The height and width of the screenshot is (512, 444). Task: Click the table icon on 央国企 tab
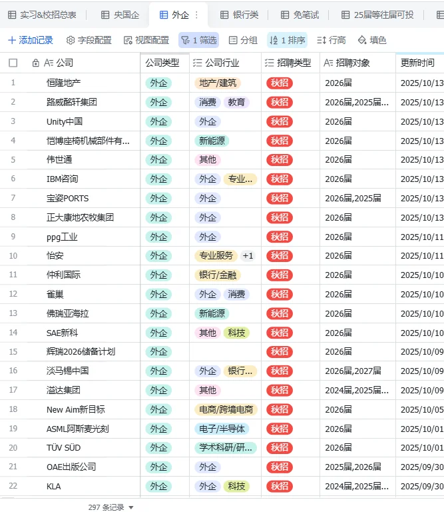pyautogui.click(x=105, y=15)
